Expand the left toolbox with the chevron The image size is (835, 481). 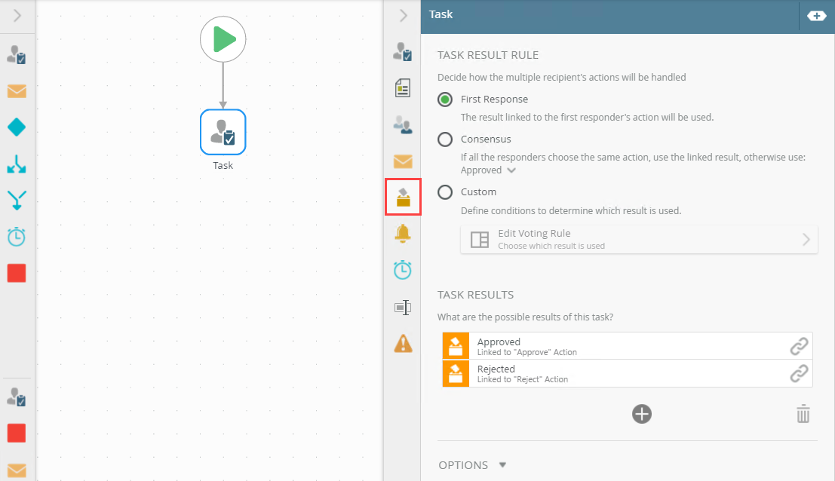[17, 15]
